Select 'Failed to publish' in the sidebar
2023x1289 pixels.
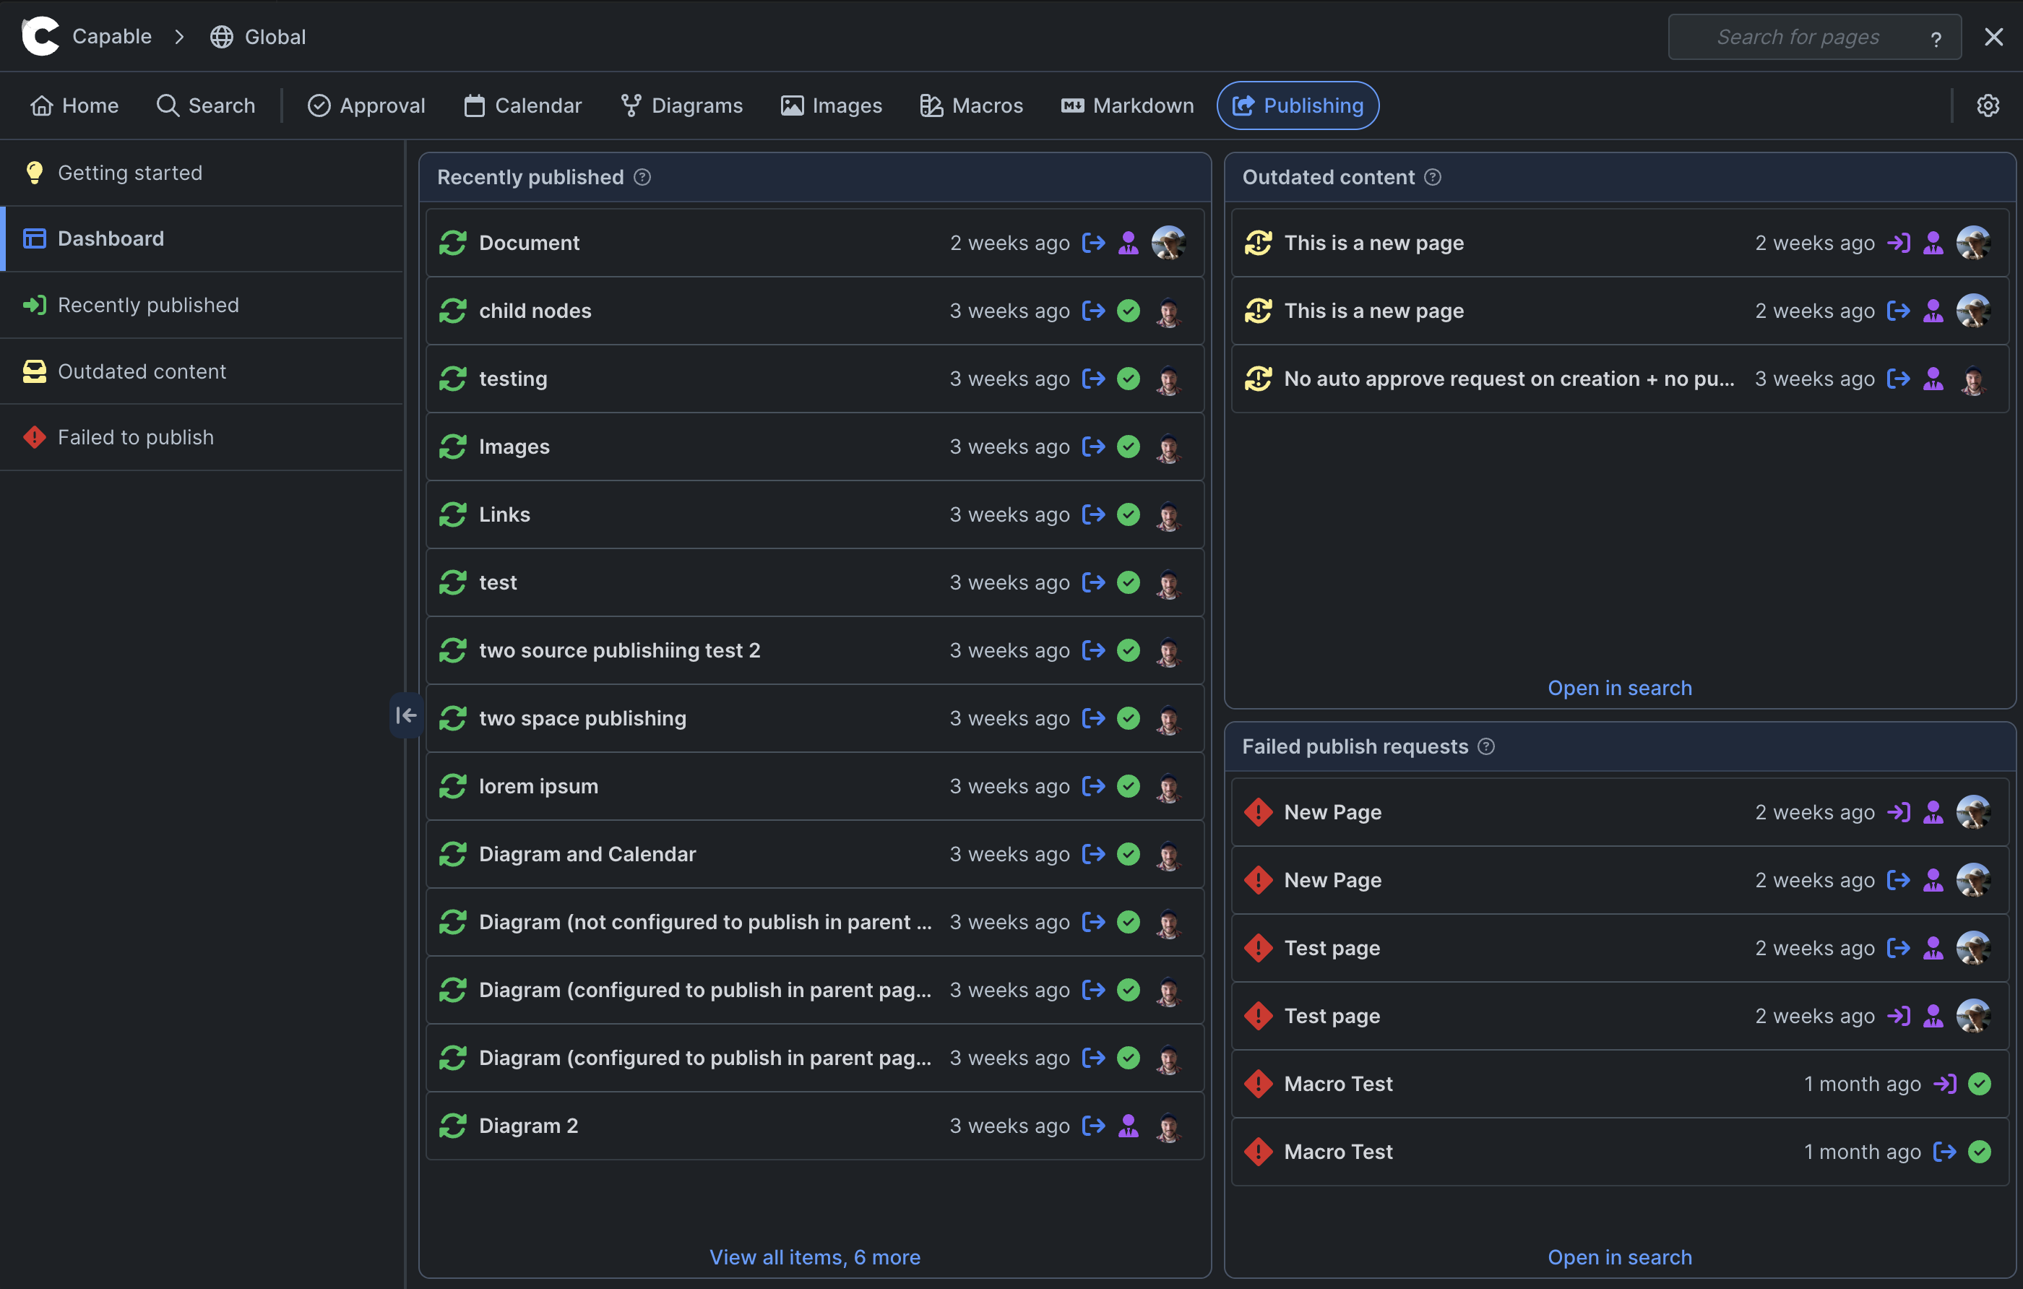point(135,437)
